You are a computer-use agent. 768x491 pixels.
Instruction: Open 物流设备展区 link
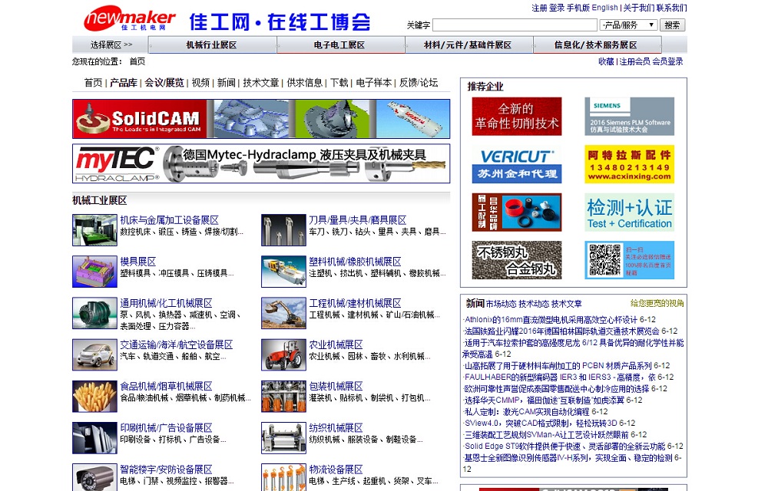pyautogui.click(x=336, y=470)
